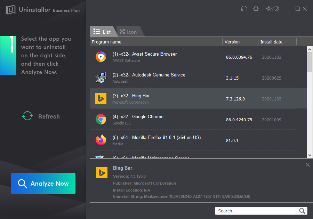Select "(3) -x32-: Bing Bar" entry
Viewport: 313px width, 219px height.
198,98
